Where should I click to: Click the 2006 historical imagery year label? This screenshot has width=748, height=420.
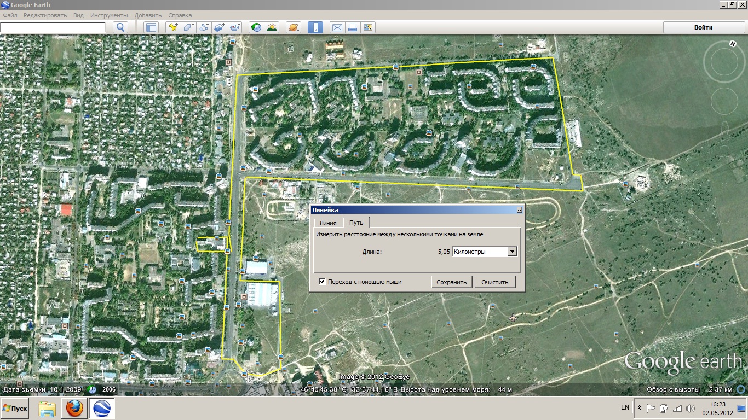108,389
